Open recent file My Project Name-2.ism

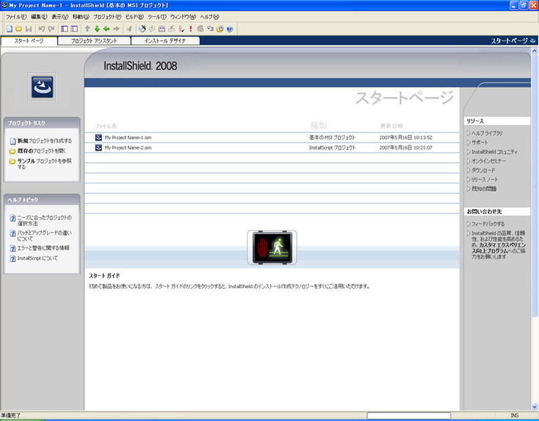[x=128, y=147]
